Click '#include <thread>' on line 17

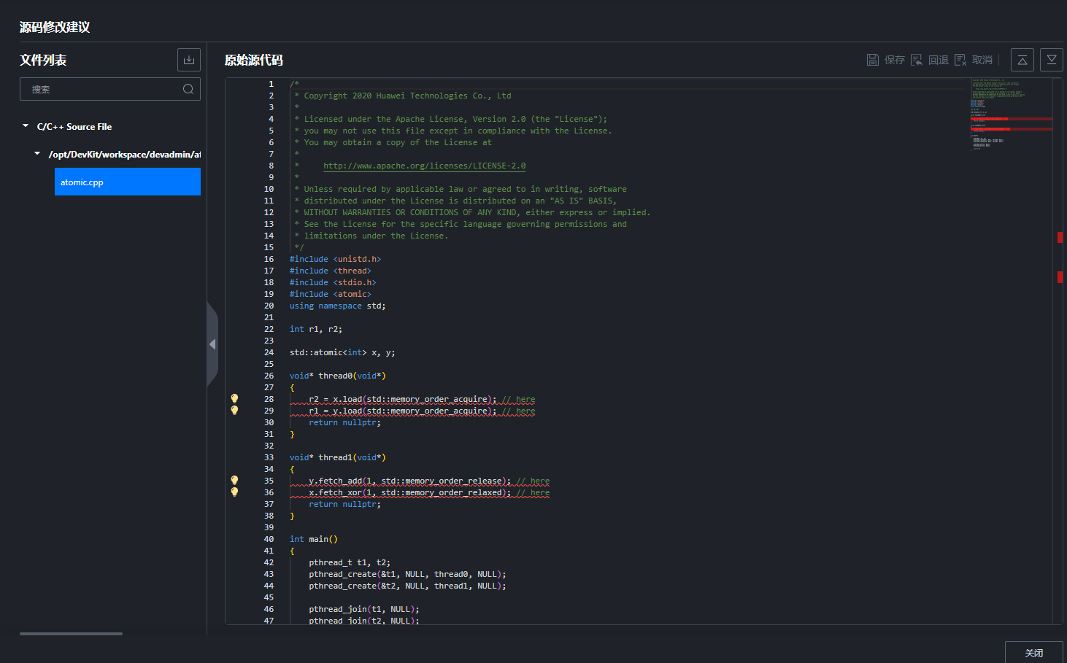click(330, 271)
